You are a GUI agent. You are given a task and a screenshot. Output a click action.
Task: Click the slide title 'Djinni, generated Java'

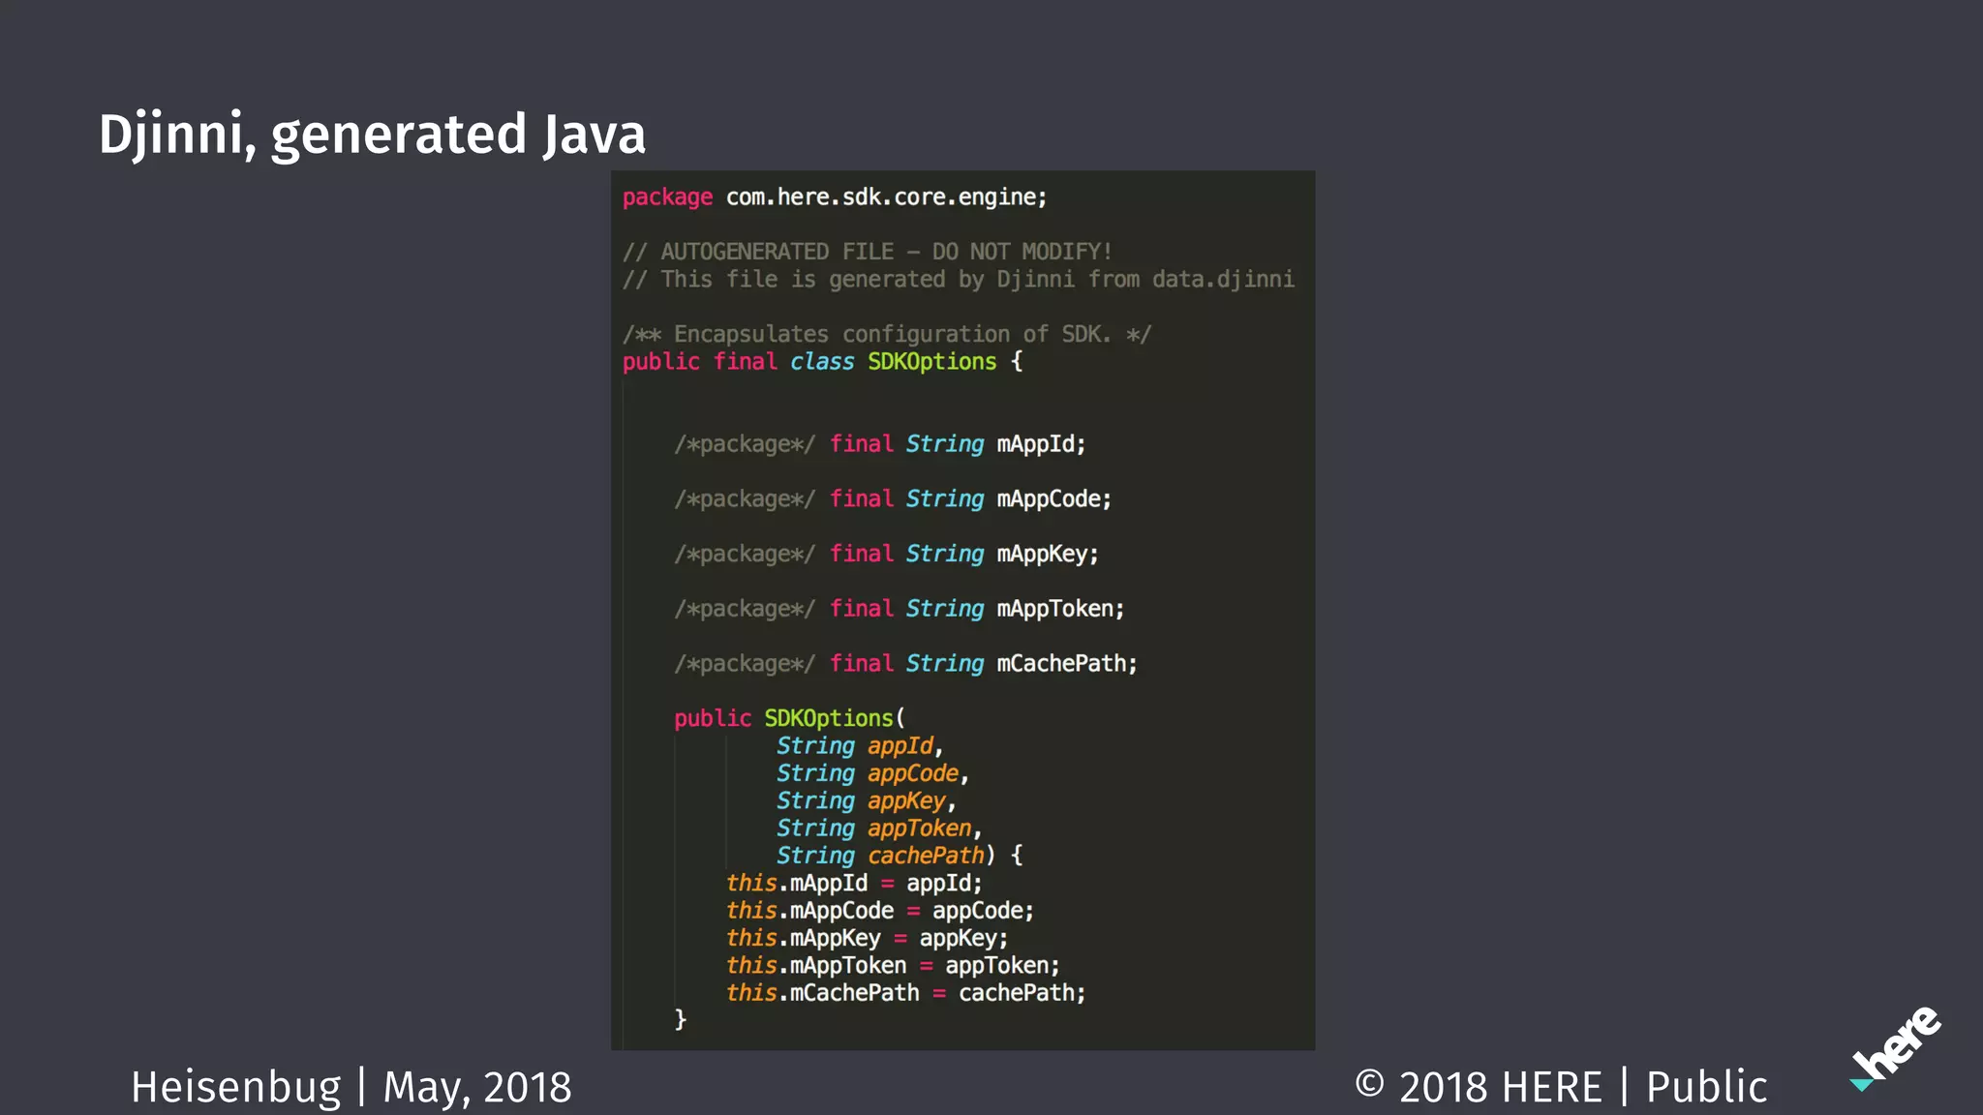[x=372, y=134]
